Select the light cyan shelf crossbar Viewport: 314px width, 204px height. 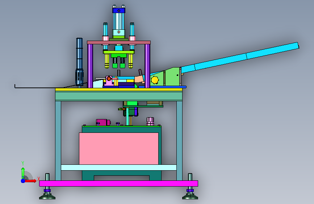click(x=119, y=167)
